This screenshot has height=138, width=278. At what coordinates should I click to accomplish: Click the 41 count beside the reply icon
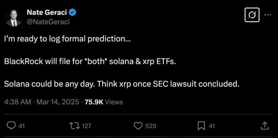22,126
